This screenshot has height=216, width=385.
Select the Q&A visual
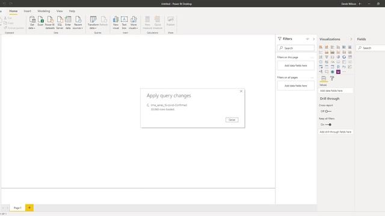tap(327, 72)
